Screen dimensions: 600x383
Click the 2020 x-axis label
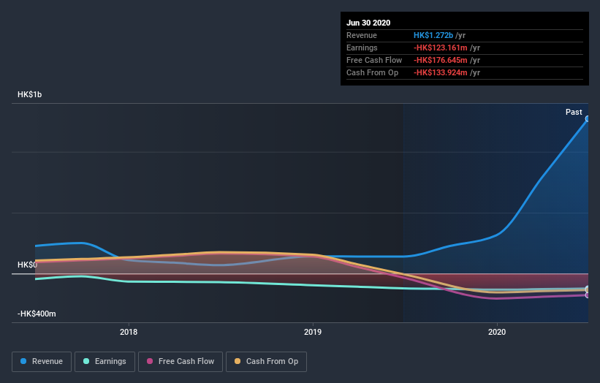tap(497, 332)
